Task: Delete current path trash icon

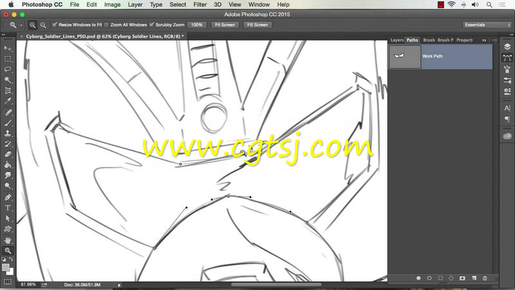Action: [485, 278]
